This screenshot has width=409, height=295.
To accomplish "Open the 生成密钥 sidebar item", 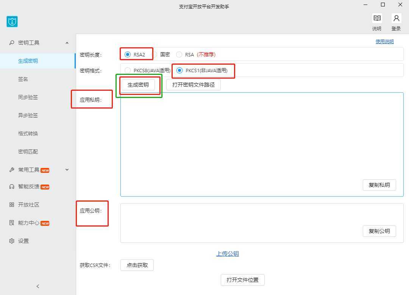I will coord(38,61).
